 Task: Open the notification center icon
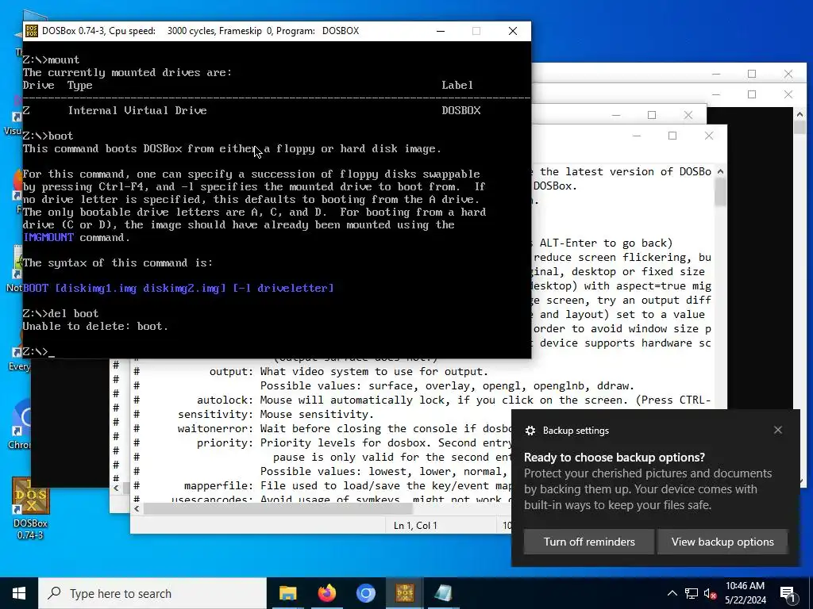point(788,594)
